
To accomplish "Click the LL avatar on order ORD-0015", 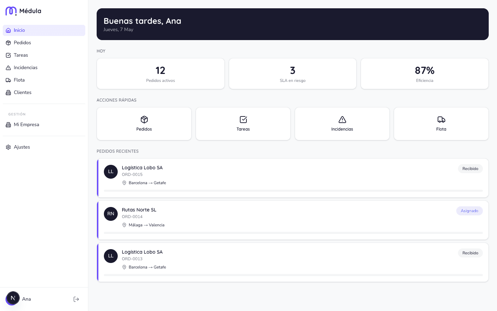I will click(111, 172).
